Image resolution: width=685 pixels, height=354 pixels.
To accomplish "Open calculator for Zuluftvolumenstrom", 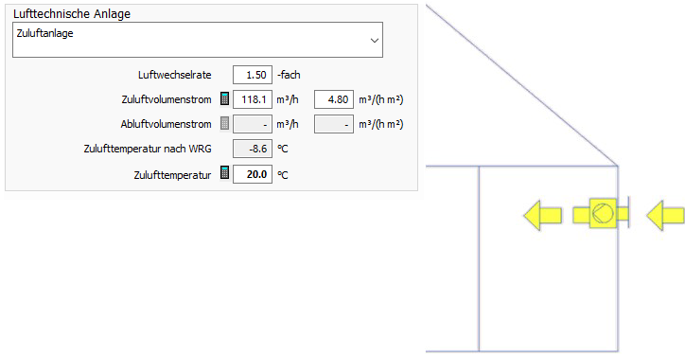I will [x=224, y=99].
